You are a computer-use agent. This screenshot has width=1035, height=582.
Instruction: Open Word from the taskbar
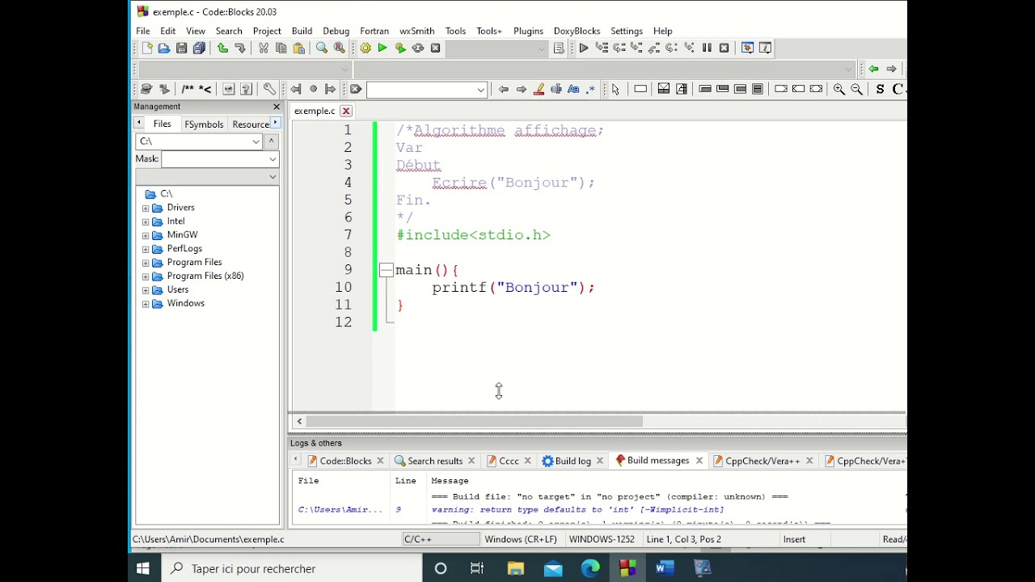pyautogui.click(x=665, y=569)
